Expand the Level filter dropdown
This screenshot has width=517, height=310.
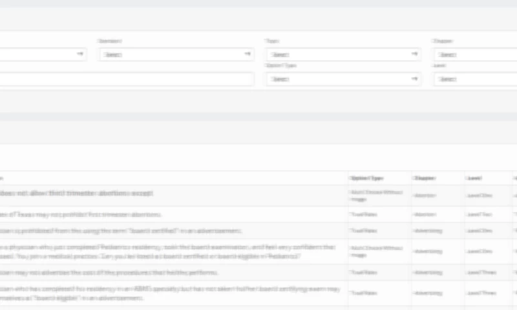click(x=475, y=79)
